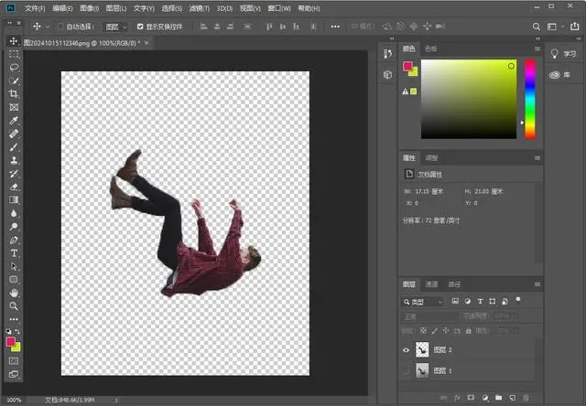Open the layer filter 类型 dropdown
586x406 pixels.
coord(424,301)
